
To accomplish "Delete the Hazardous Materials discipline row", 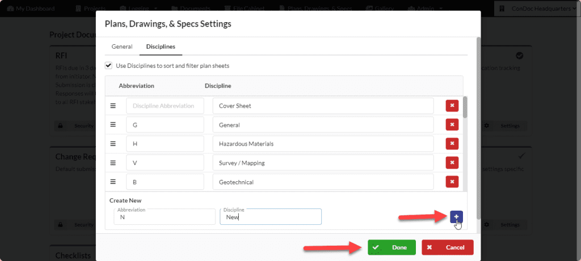I will coord(452,144).
